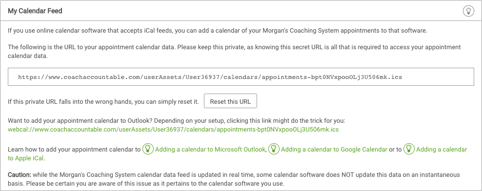Image resolution: width=482 pixels, height=191 pixels.
Task: Click the bold Caution label
Action: 20,175
